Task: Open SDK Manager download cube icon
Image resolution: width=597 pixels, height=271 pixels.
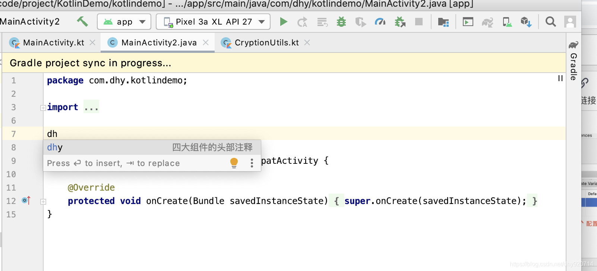Action: pos(526,22)
